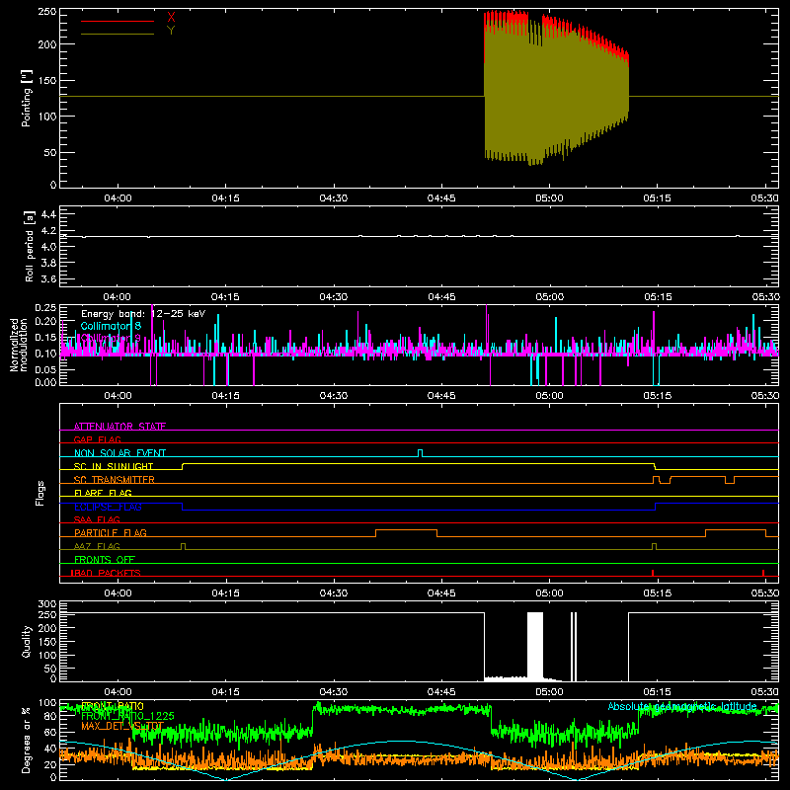Viewport: 790px width, 790px height.
Task: Click the 300 value on Quality axis
Action: [x=46, y=604]
